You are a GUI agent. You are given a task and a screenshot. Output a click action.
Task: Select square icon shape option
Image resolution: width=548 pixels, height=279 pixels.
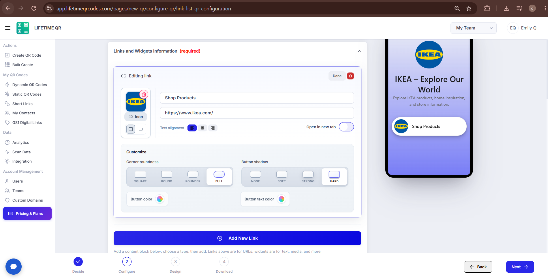tap(131, 129)
